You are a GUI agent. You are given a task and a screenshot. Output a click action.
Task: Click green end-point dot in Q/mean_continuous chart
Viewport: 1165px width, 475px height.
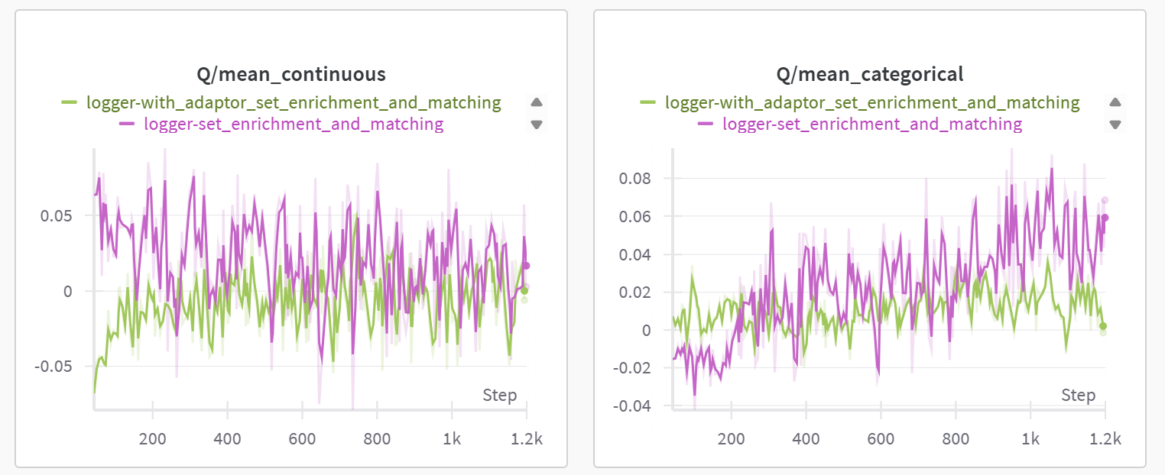click(524, 290)
